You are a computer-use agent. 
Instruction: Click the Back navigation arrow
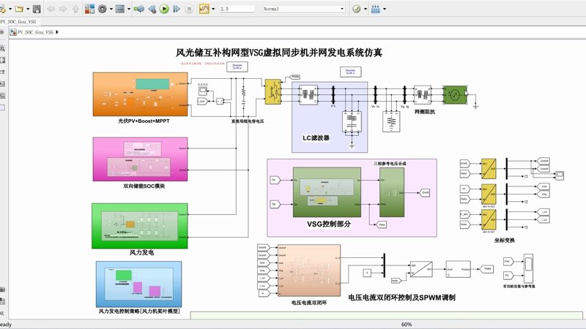click(51, 9)
